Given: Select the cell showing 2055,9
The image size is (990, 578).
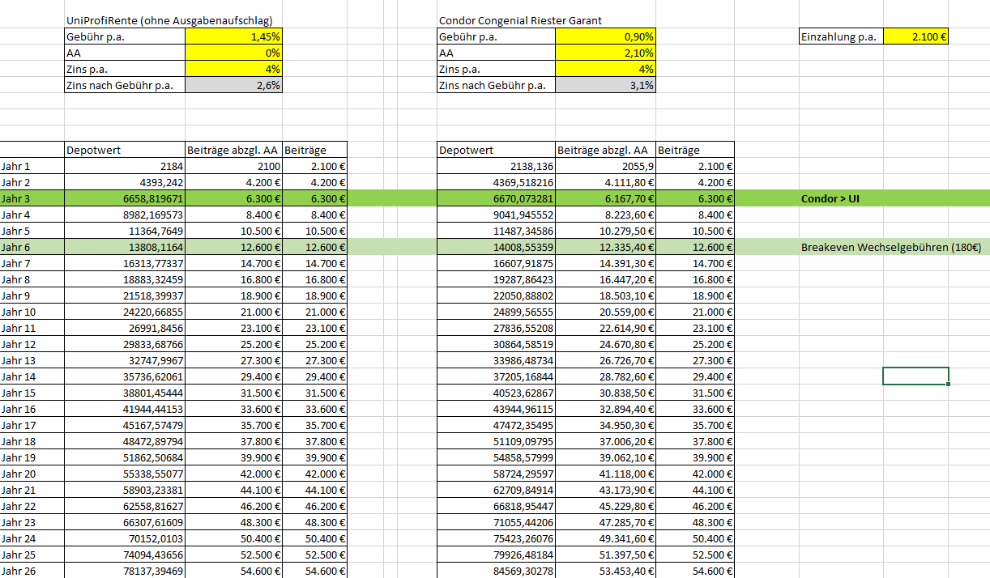Looking at the screenshot, I should (604, 166).
